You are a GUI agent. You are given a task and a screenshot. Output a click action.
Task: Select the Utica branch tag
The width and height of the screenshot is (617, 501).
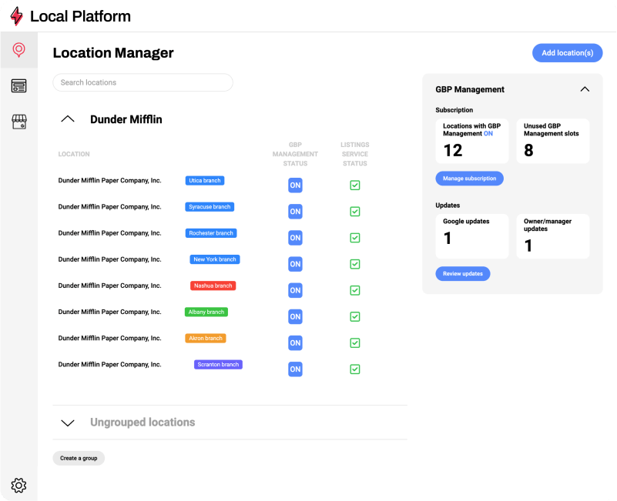tap(205, 181)
